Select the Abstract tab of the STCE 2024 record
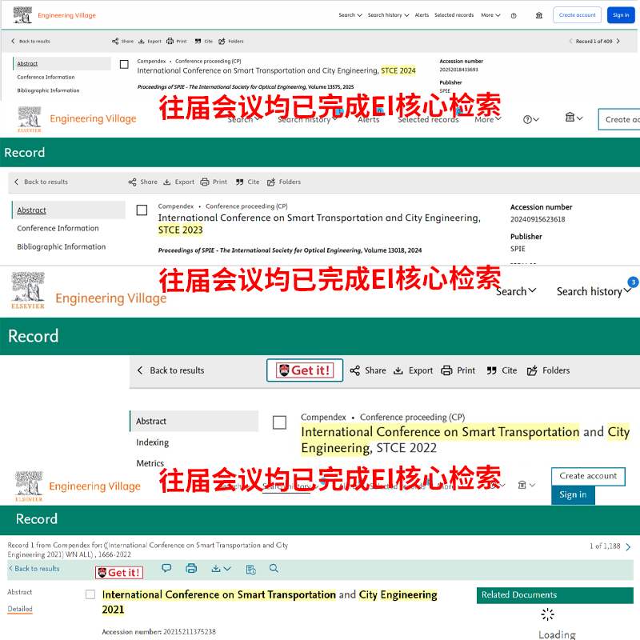Image resolution: width=640 pixels, height=640 pixels. 62,64
